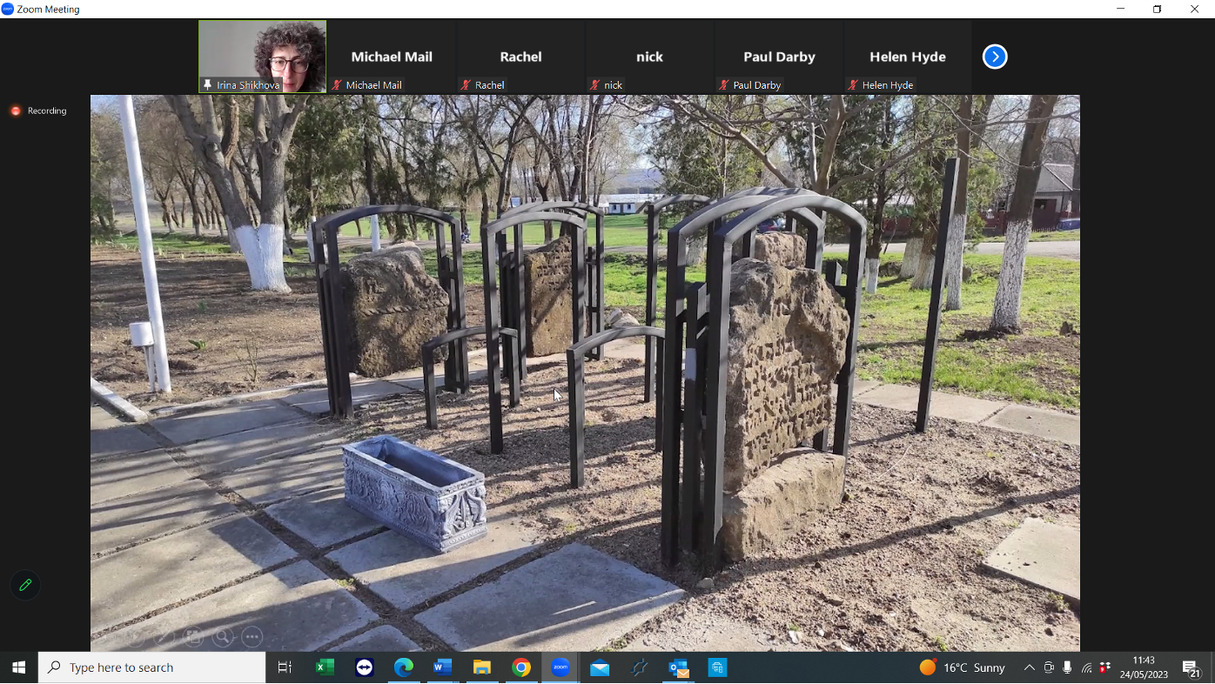
Task: Select Irina Shikhova's video thumbnail
Action: (262, 57)
